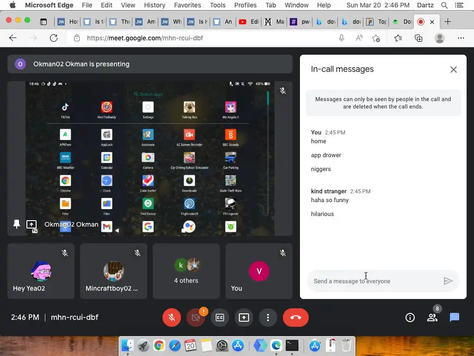
Task: Open a new tab with the plus button
Action: (x=448, y=21)
